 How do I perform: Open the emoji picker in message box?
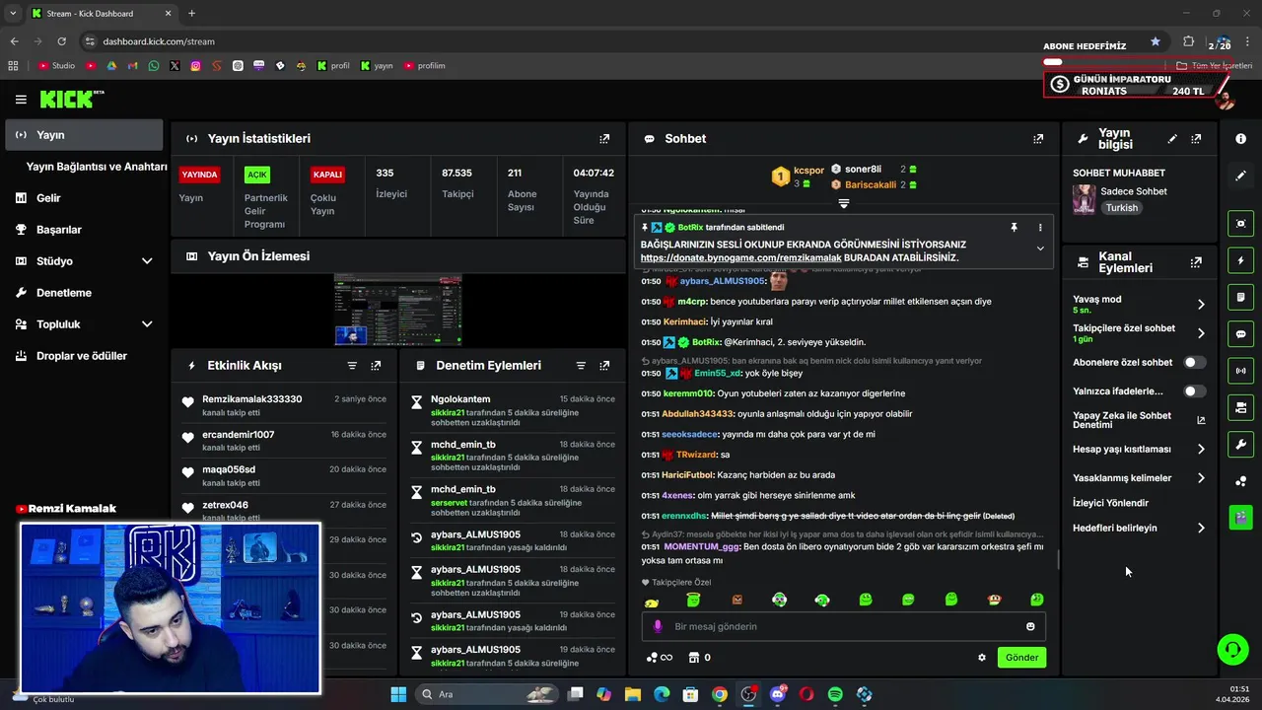click(x=1030, y=626)
